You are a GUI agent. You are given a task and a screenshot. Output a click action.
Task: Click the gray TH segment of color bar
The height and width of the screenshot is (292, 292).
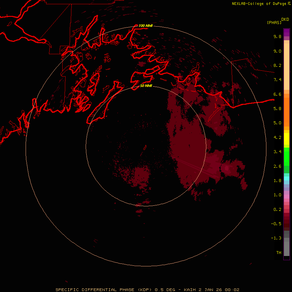[x=286, y=249]
